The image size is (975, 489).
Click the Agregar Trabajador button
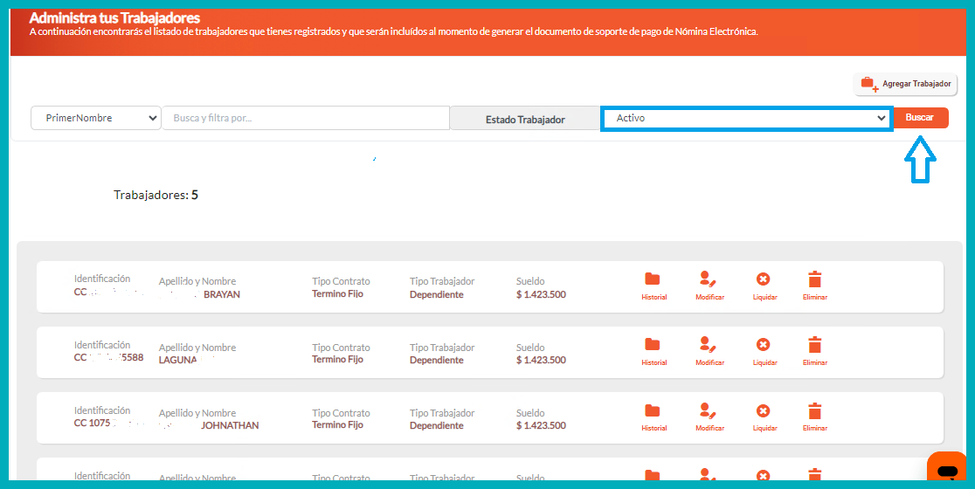click(906, 84)
